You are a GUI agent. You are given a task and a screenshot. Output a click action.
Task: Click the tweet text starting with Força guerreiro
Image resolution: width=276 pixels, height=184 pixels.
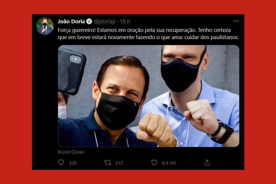point(148,34)
